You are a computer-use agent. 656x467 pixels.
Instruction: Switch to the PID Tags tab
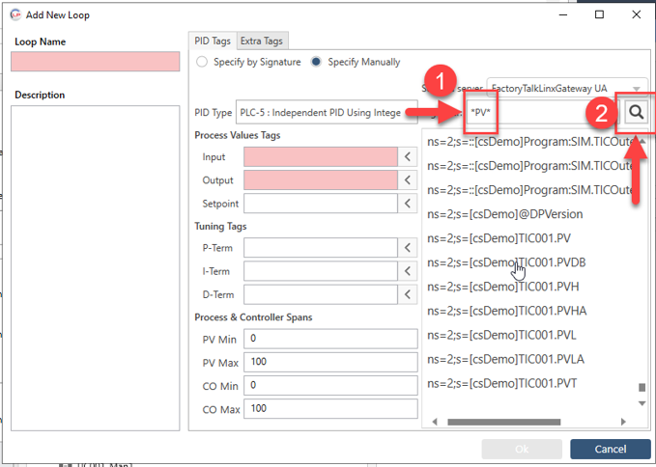click(x=213, y=41)
